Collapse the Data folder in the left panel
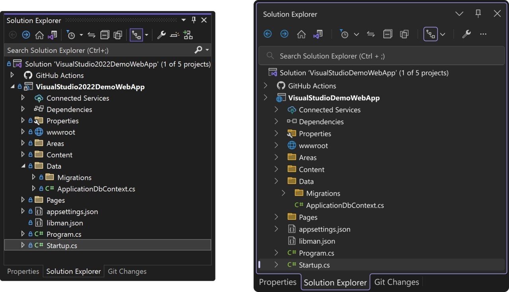This screenshot has height=292, width=509. coord(23,166)
